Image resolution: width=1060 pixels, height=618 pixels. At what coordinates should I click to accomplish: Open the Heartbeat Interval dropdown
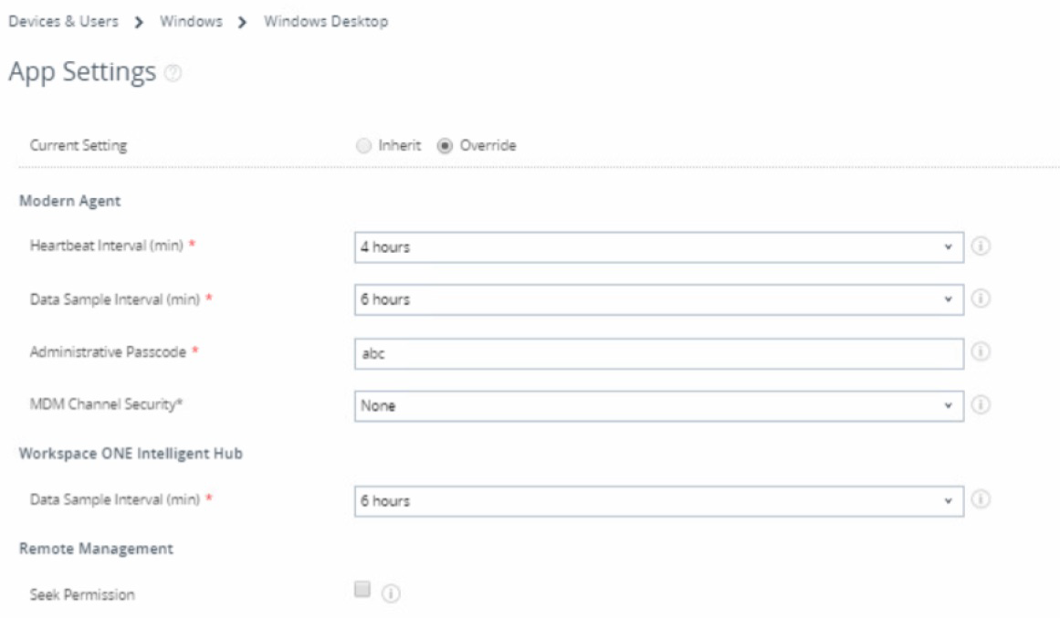click(657, 247)
